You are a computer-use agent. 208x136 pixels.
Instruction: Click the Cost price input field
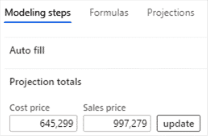(43, 123)
